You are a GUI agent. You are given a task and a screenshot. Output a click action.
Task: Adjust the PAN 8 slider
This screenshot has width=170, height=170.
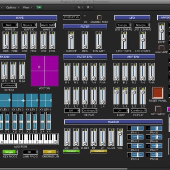point(154,155)
